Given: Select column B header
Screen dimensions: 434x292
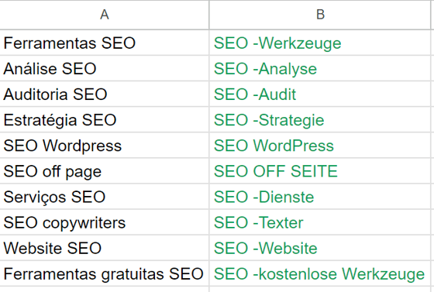Looking at the screenshot, I should [320, 15].
